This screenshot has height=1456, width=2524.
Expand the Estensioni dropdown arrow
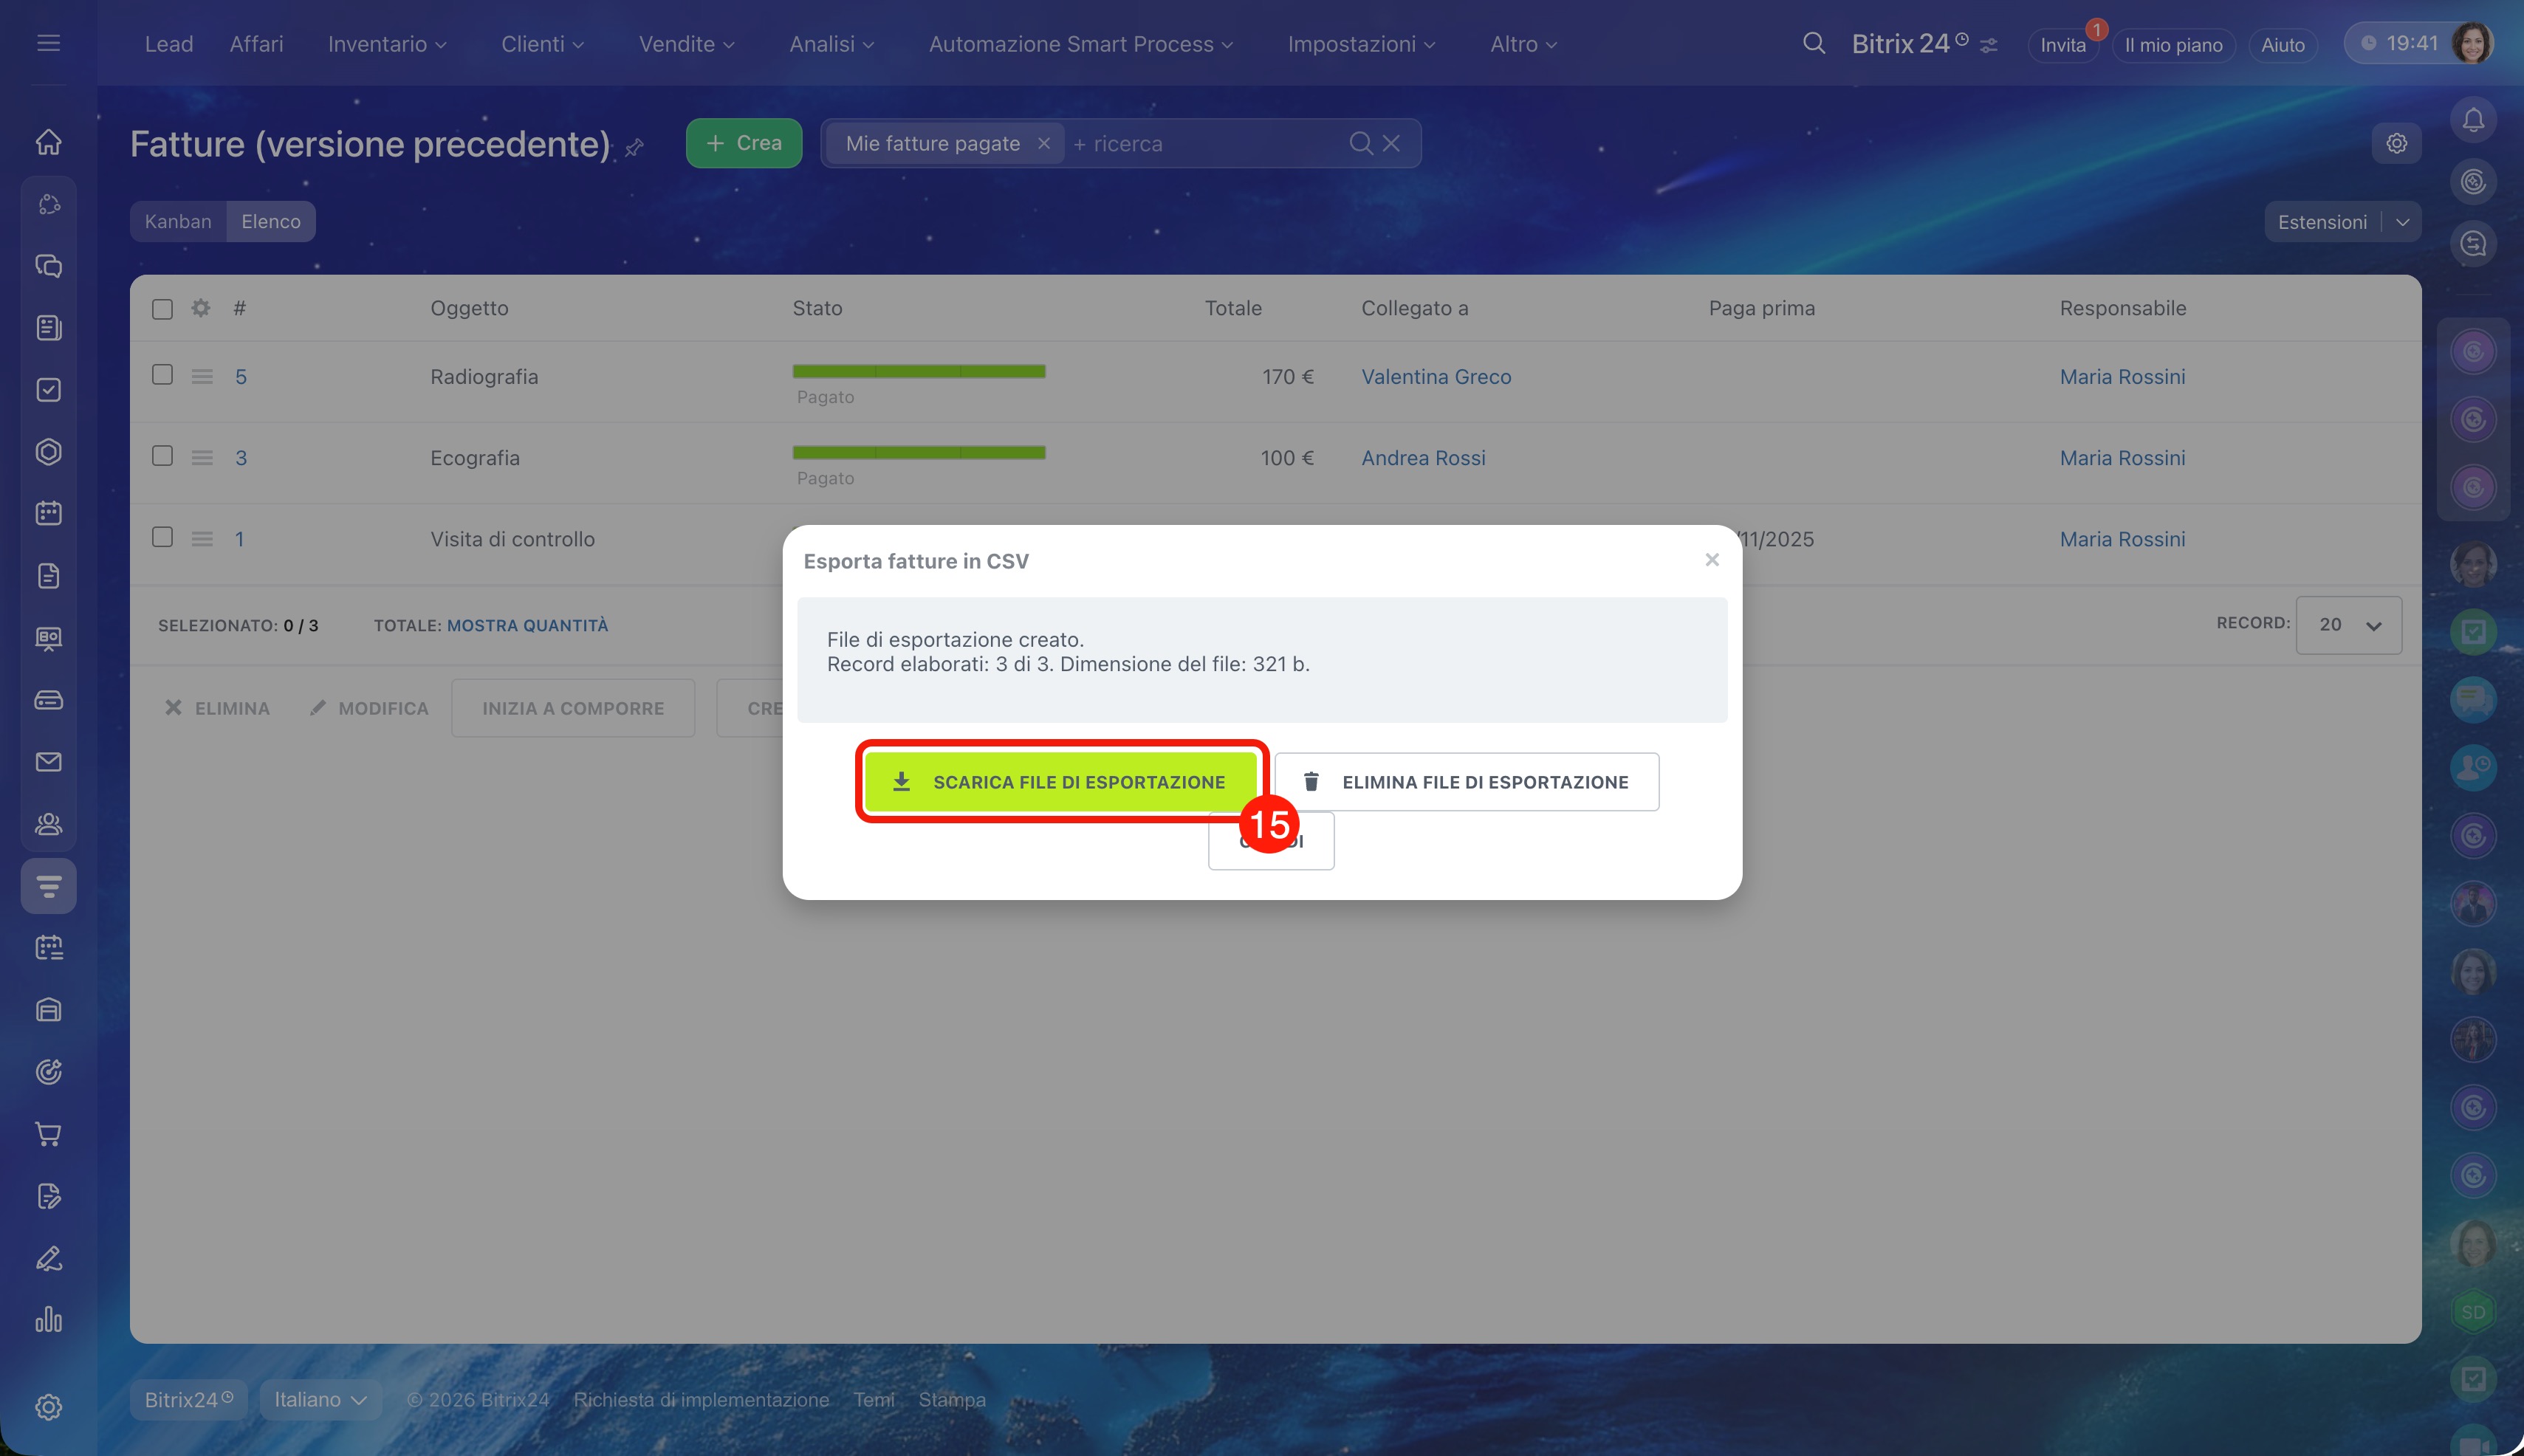(x=2402, y=222)
